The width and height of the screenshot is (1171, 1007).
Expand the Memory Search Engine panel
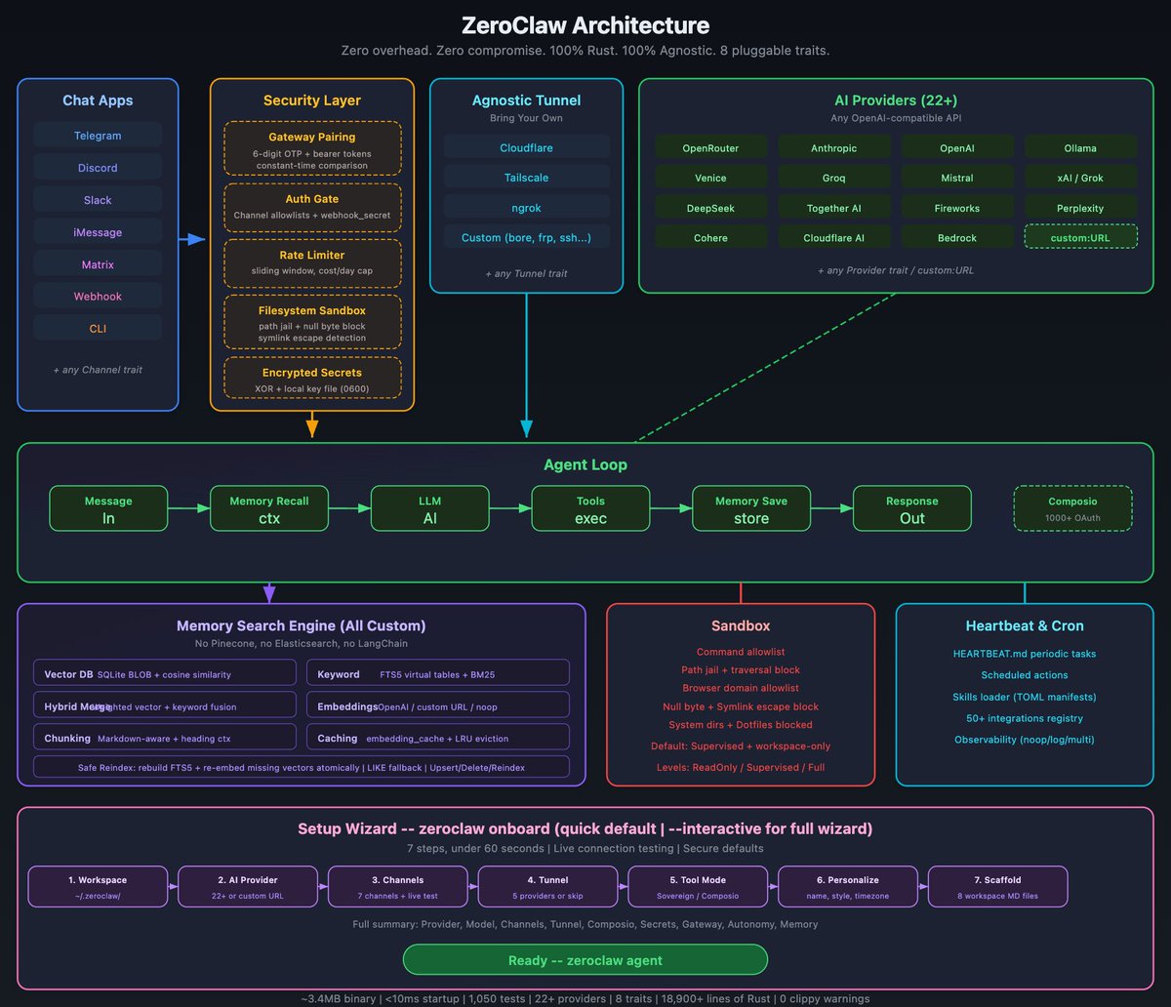coord(300,625)
